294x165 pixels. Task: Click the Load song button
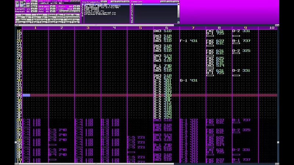coord(40,15)
